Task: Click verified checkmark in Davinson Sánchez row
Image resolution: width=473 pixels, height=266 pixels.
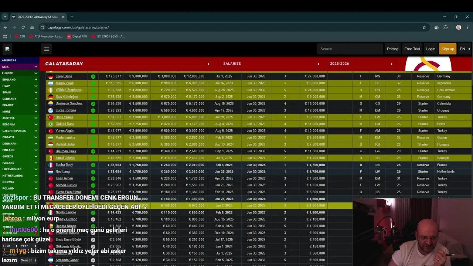Action: click(93, 103)
